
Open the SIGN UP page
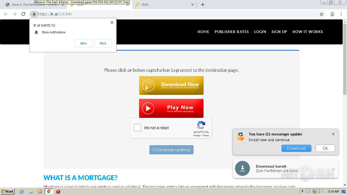click(x=279, y=32)
